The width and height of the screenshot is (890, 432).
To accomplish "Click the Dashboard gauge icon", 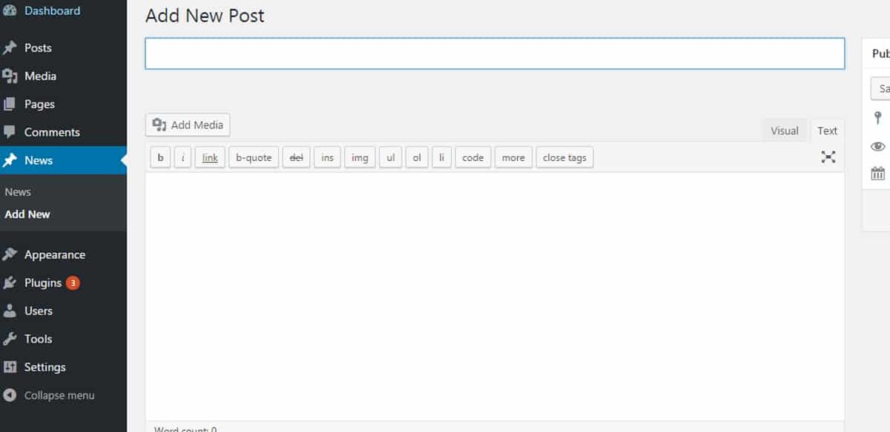I will coord(10,11).
